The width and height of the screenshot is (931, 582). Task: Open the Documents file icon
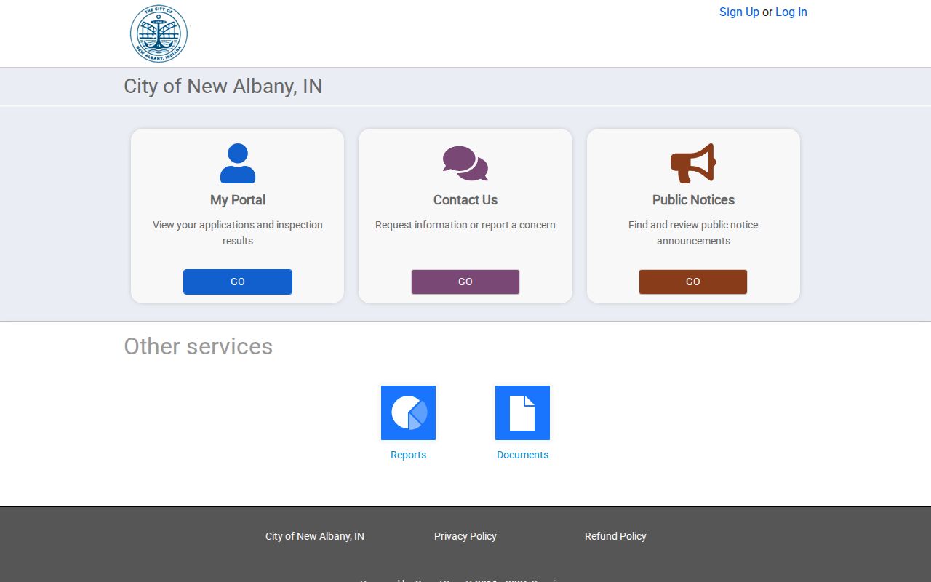click(x=522, y=412)
